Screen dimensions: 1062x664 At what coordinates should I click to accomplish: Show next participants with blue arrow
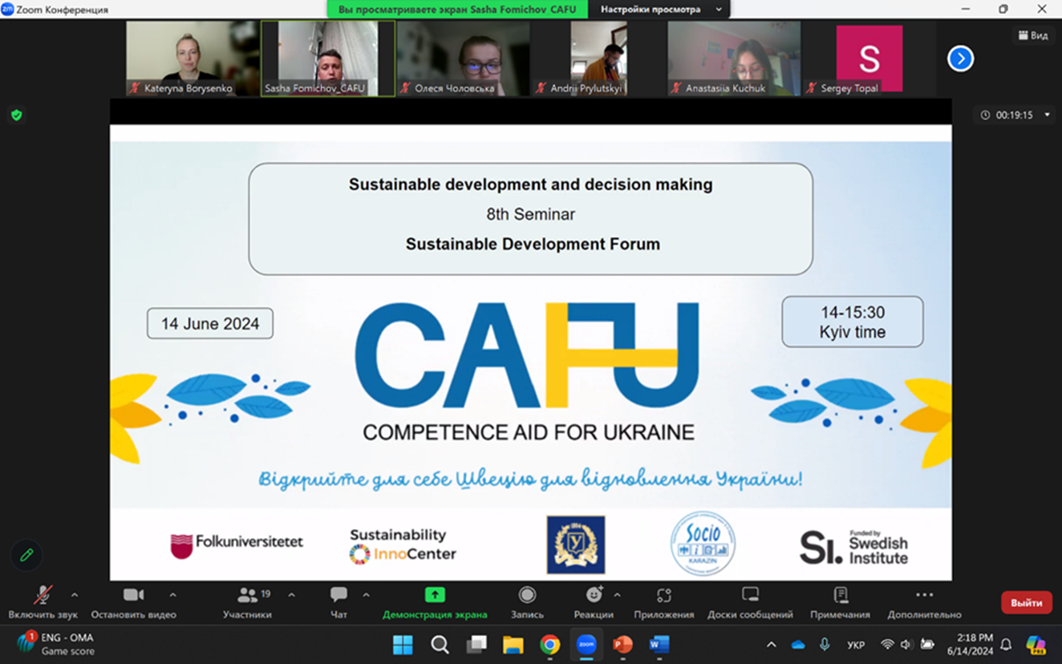pyautogui.click(x=960, y=59)
